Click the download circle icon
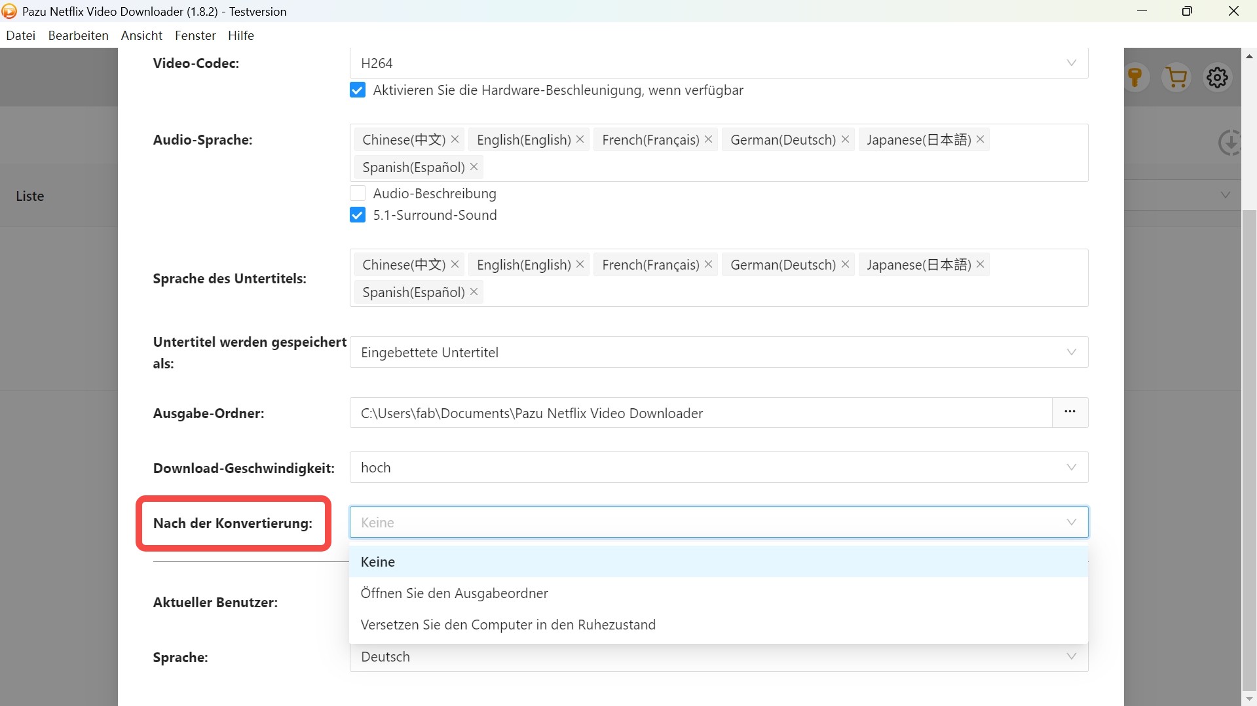The height and width of the screenshot is (706, 1257). (1229, 142)
